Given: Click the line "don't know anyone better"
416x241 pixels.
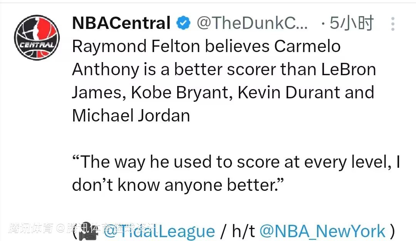Looking at the screenshot, I should point(177,185).
